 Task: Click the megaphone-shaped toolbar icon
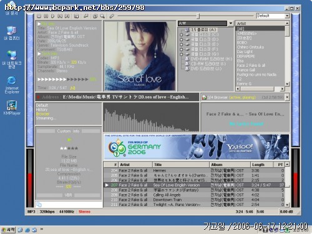pyautogui.click(x=85, y=16)
